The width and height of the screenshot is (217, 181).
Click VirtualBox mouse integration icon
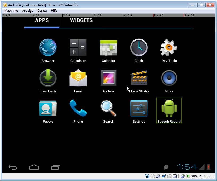pos(182,176)
